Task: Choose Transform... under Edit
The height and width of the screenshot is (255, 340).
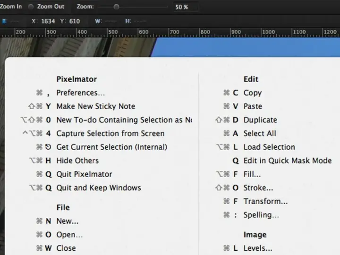Action: tap(265, 202)
